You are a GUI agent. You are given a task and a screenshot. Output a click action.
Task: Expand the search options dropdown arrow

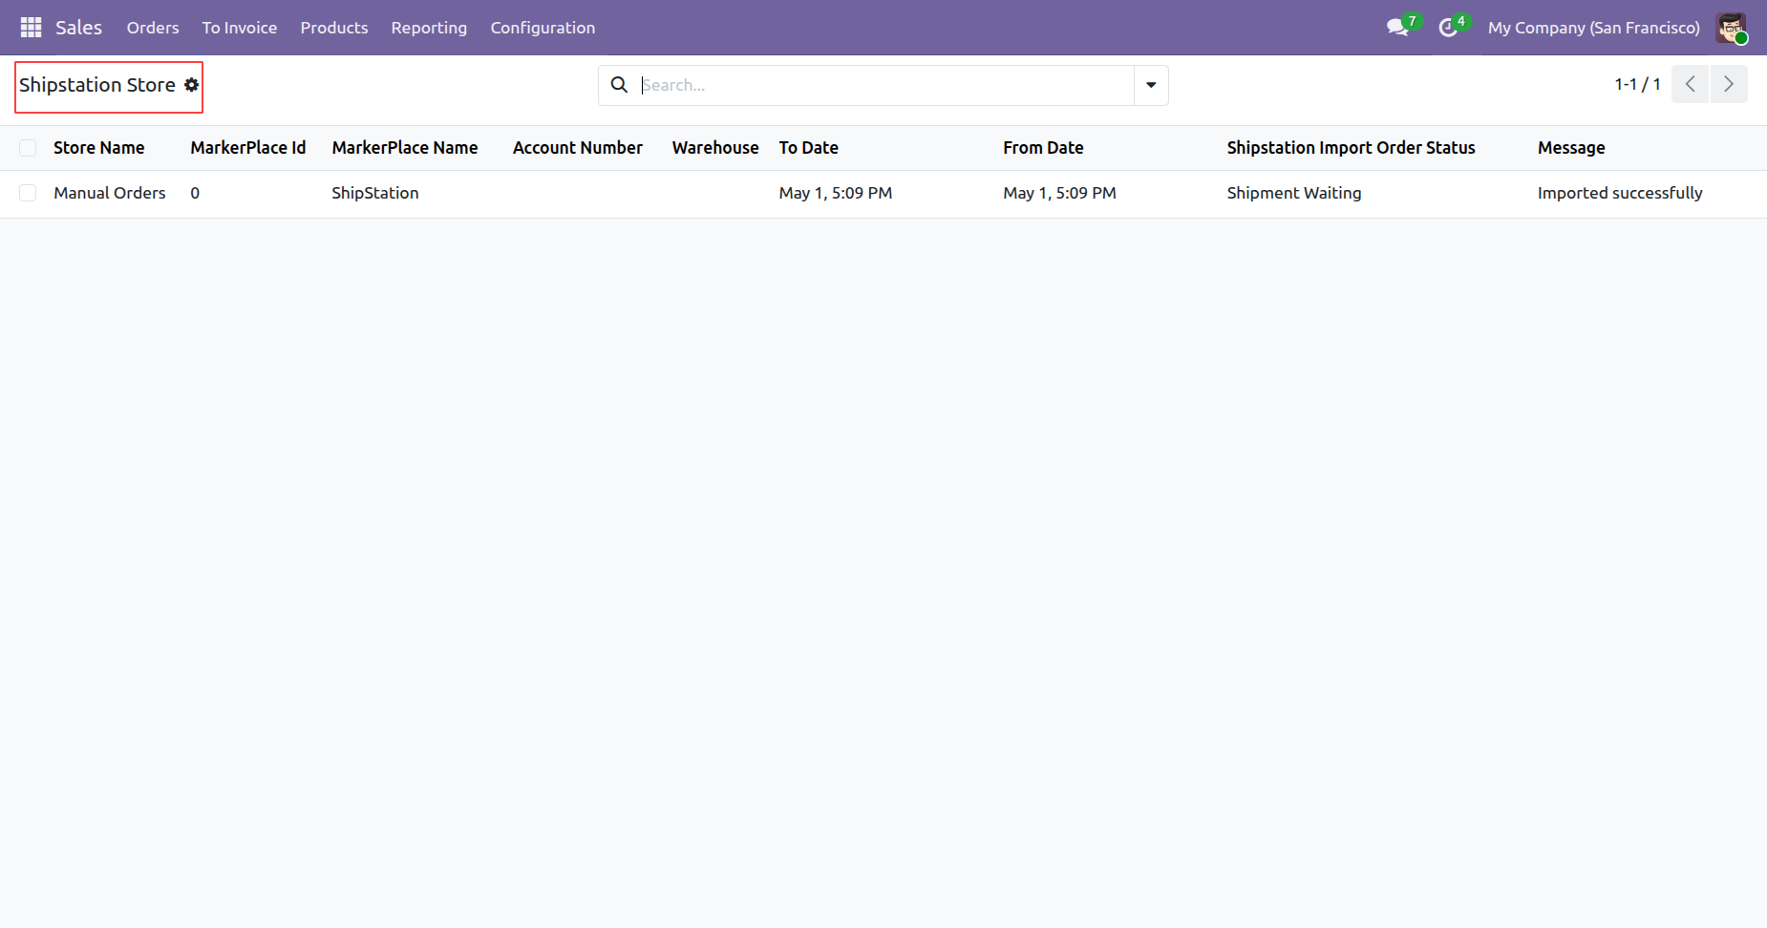coord(1151,85)
